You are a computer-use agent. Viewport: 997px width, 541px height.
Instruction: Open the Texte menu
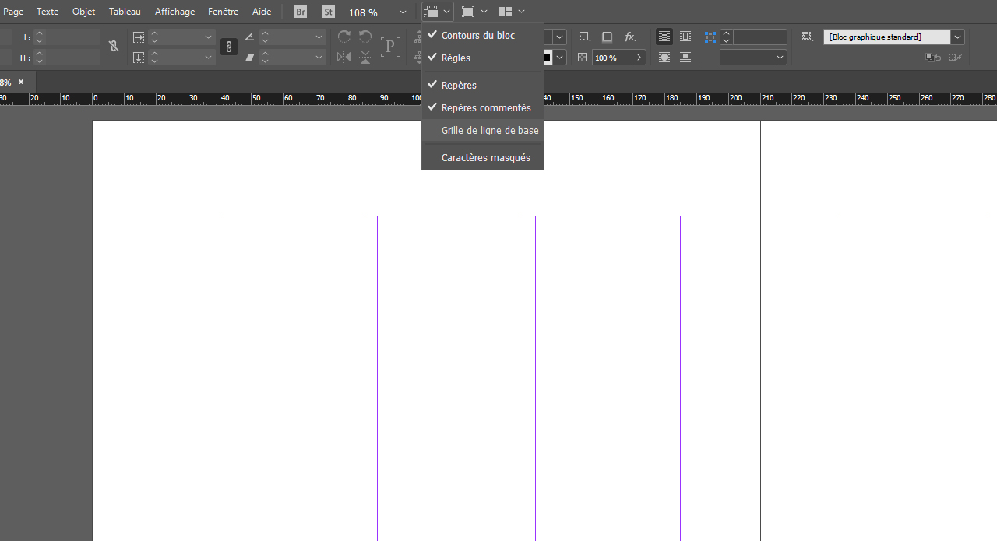point(48,12)
